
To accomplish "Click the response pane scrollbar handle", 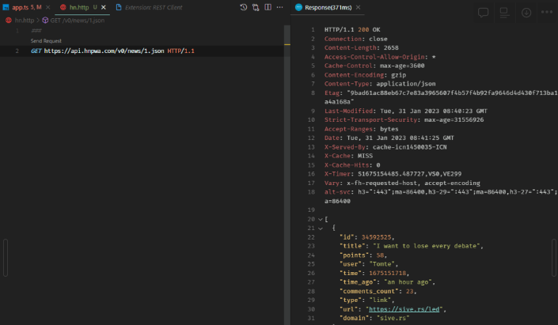I will tap(554, 258).
